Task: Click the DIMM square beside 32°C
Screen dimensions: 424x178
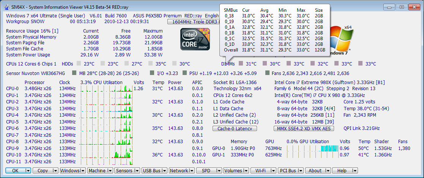Action: (312, 64)
